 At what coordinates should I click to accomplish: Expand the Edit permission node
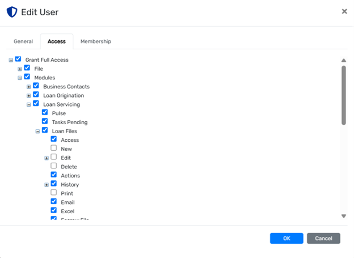tap(47, 158)
